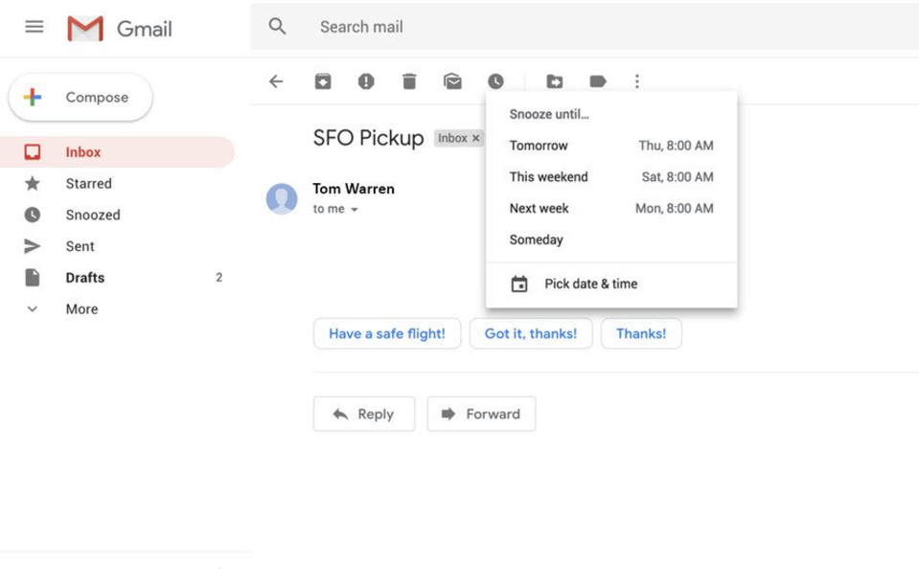This screenshot has height=569, width=919.
Task: Delete the email with trash icon
Action: tap(409, 81)
